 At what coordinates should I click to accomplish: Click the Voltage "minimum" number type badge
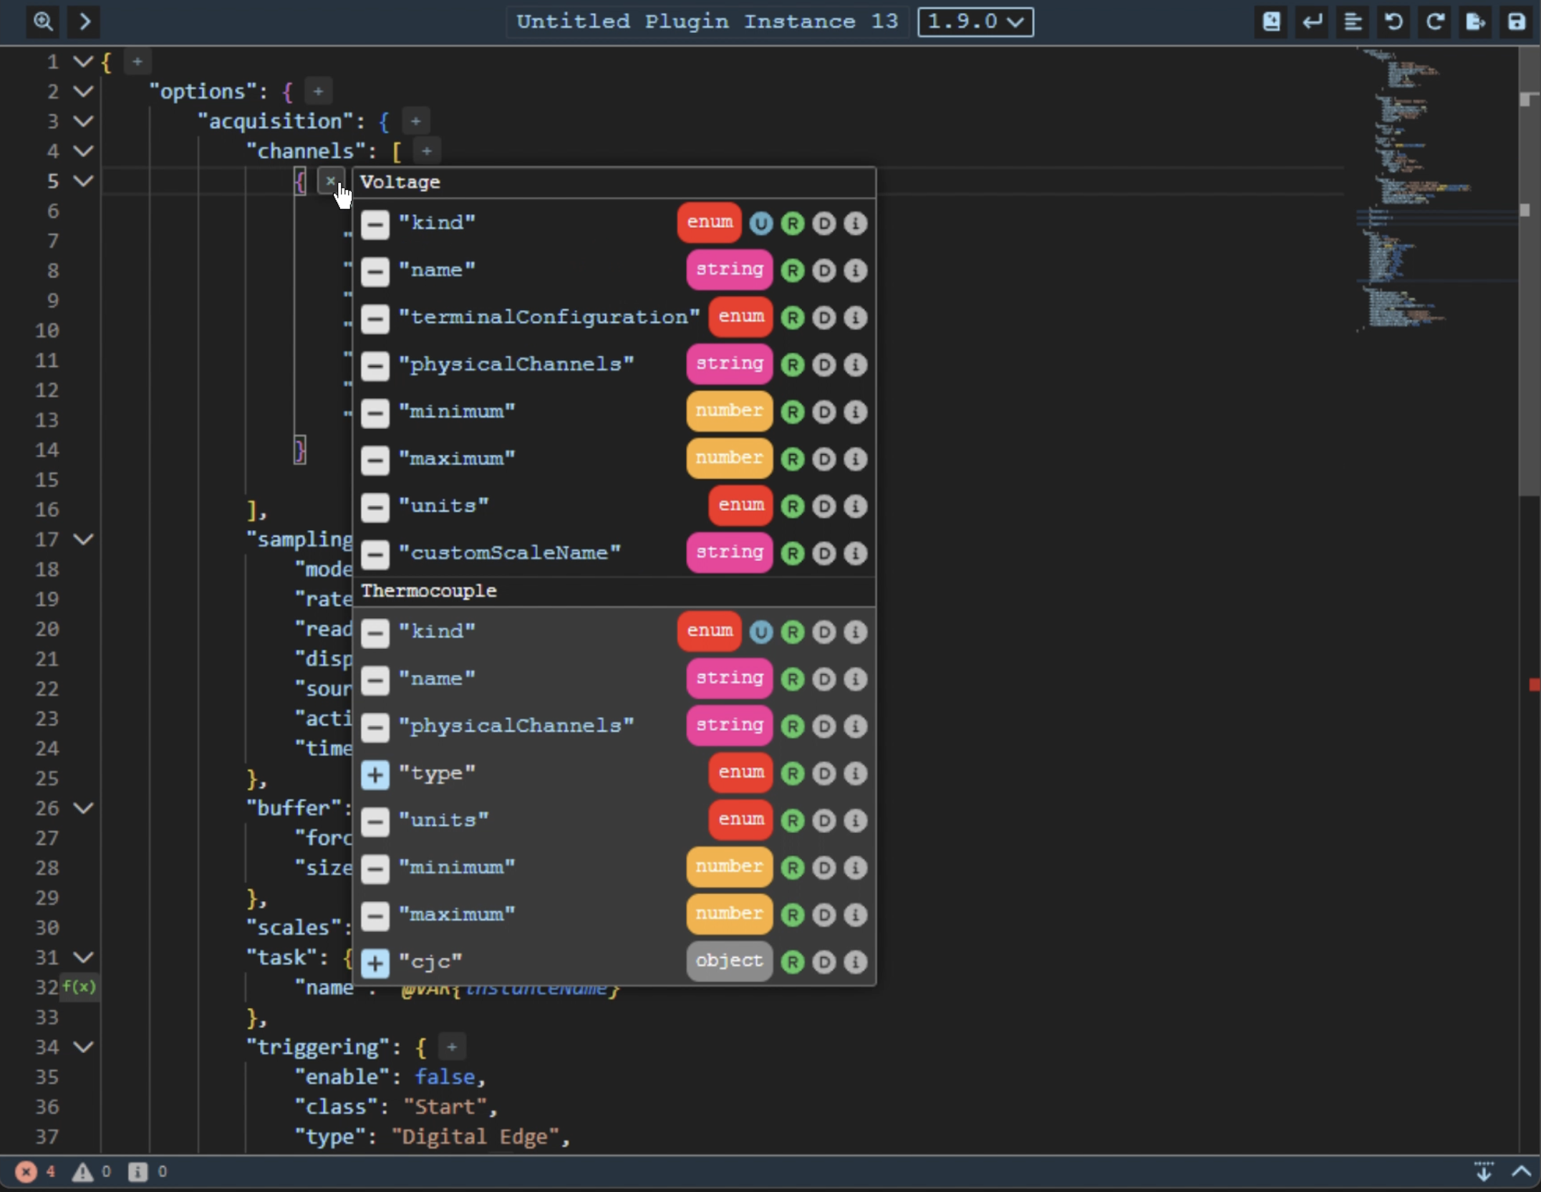[x=728, y=411]
